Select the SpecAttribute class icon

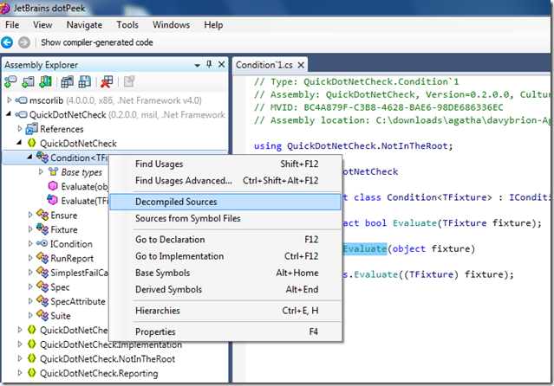[x=42, y=301]
